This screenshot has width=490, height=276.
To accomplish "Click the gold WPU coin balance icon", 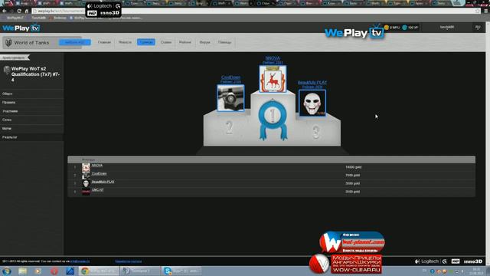I will (x=386, y=28).
